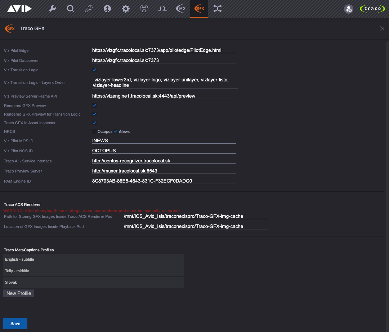Screen dimensions: 389x332
Task: Toggle Traco GFX in Asset Inspector checkbox
Action: coord(94,123)
